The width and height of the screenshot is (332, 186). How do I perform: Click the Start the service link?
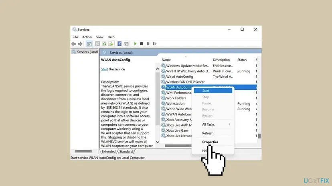point(104,69)
